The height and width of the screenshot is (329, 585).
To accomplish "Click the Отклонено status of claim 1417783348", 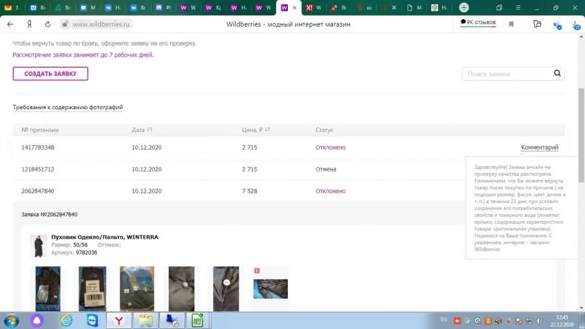I will pos(331,148).
